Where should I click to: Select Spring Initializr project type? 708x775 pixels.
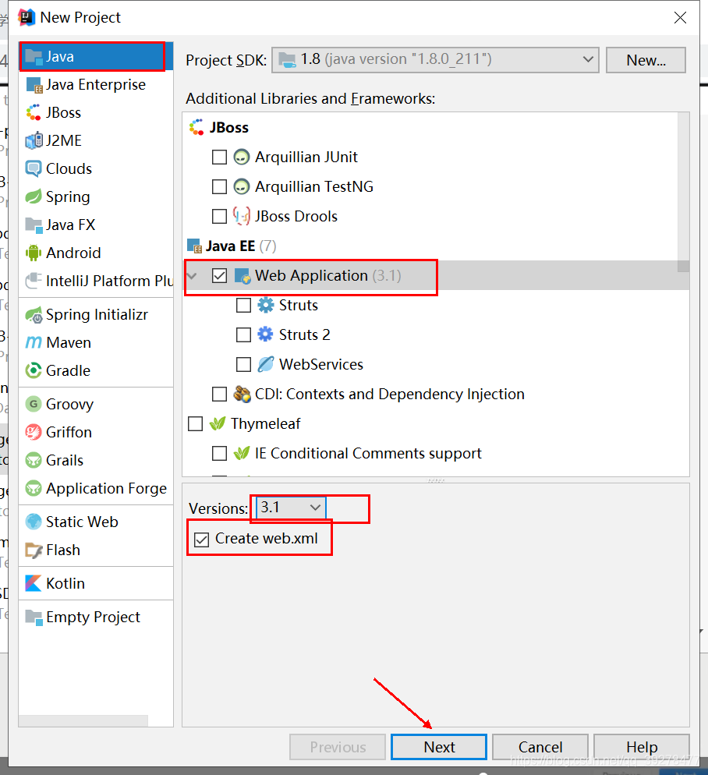tap(96, 315)
